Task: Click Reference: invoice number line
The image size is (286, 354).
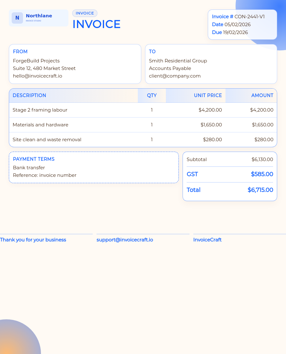Action: [45, 175]
